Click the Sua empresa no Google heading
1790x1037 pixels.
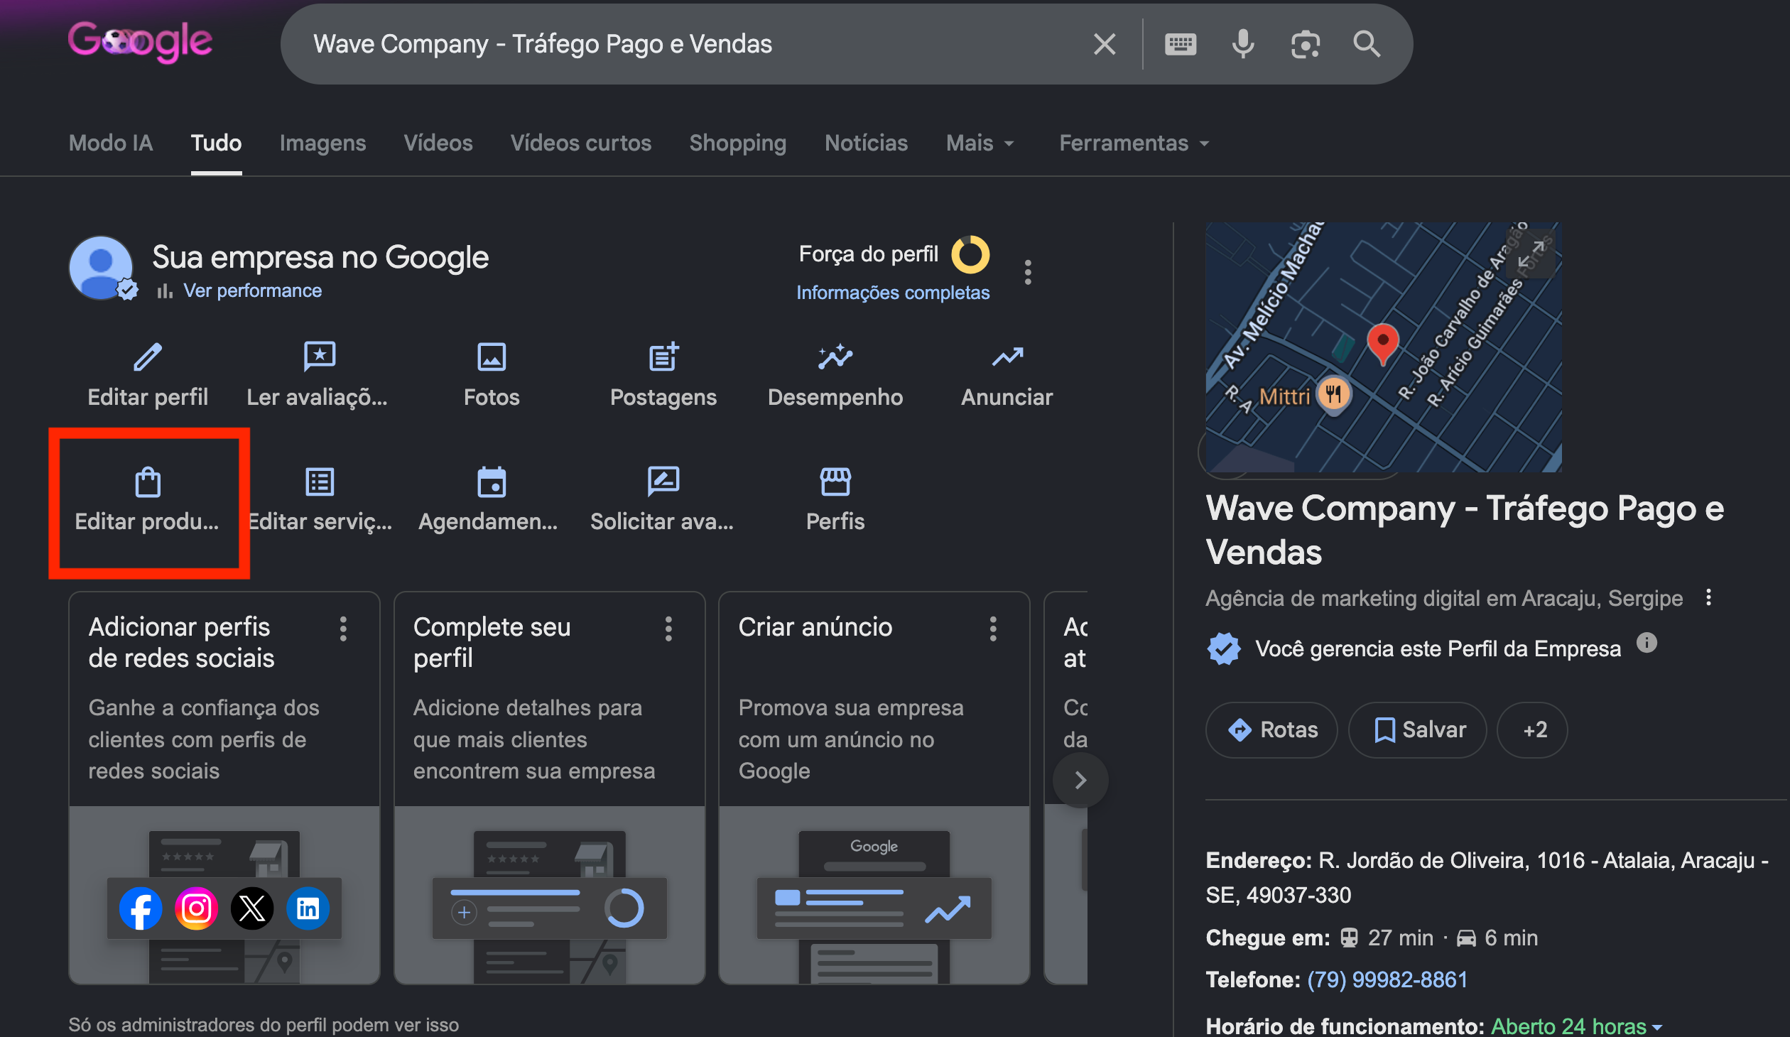320,257
